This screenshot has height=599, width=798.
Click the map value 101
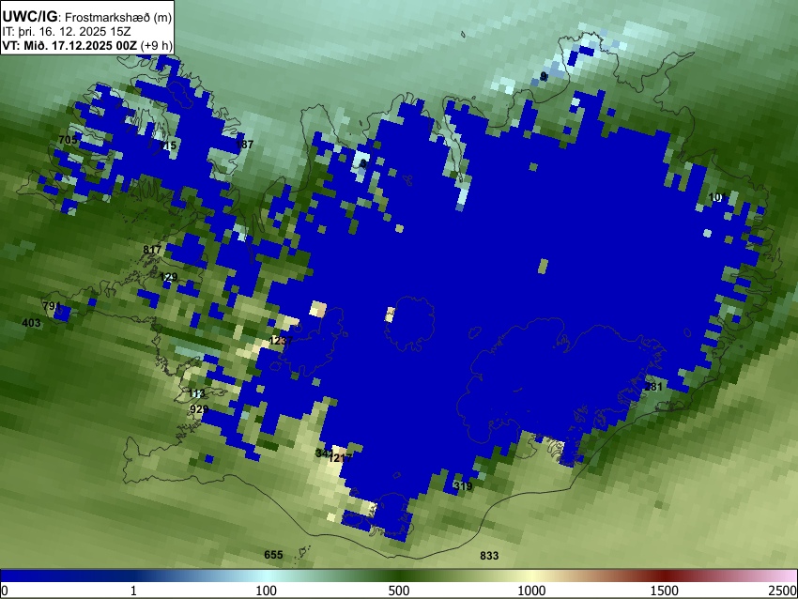717,197
